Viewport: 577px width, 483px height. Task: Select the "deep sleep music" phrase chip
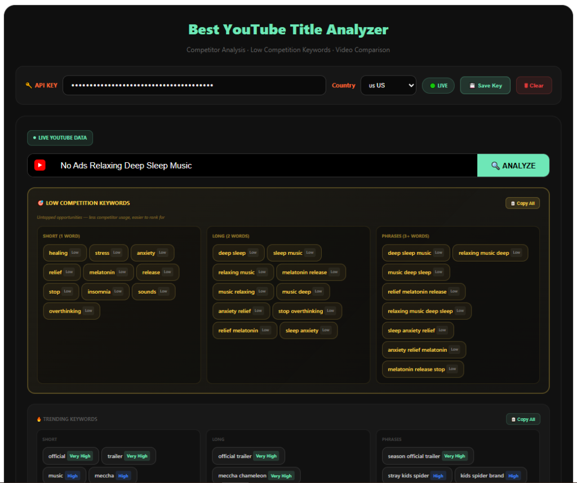click(x=416, y=253)
